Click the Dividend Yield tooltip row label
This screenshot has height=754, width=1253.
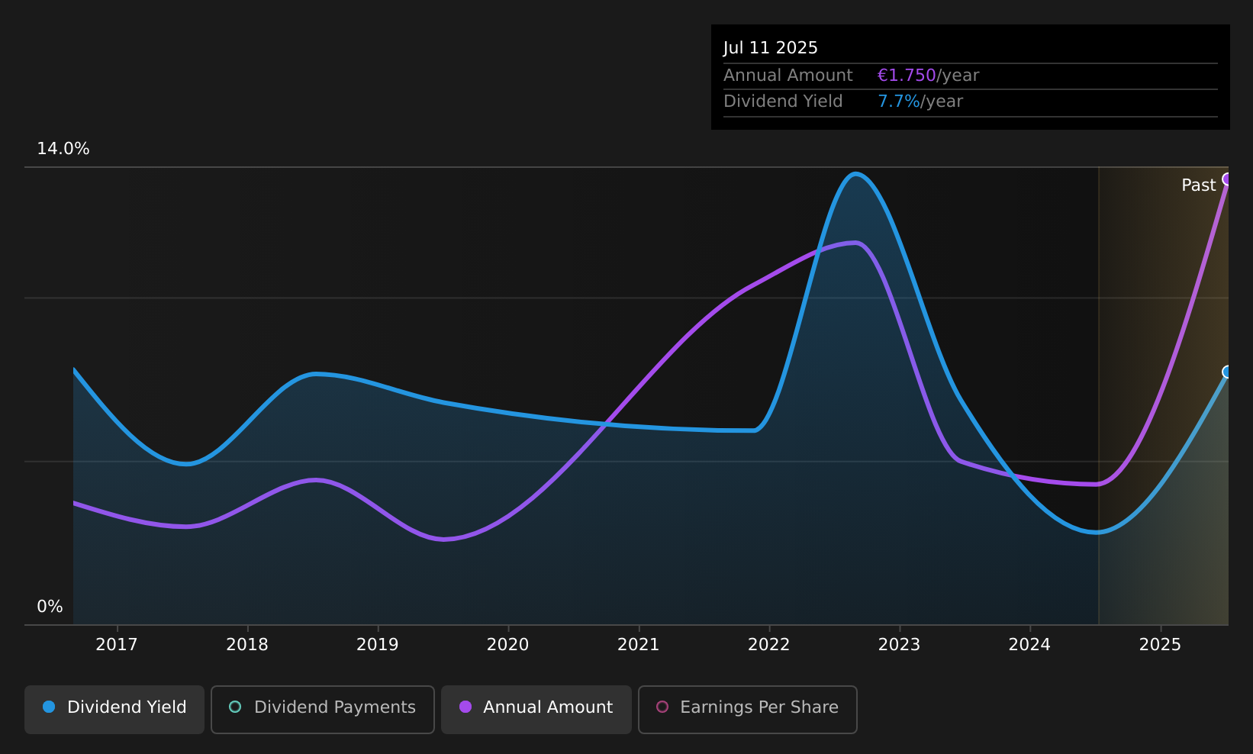tap(783, 101)
